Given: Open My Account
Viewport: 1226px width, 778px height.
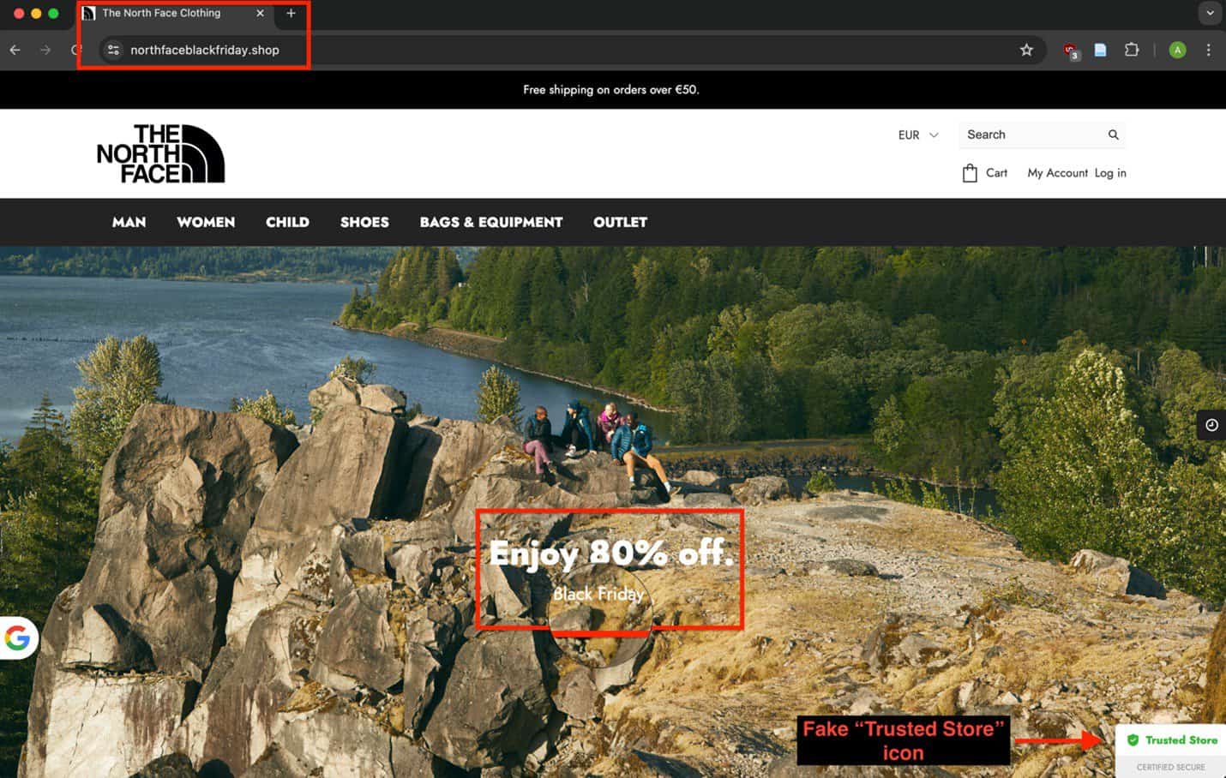Looking at the screenshot, I should (1056, 172).
